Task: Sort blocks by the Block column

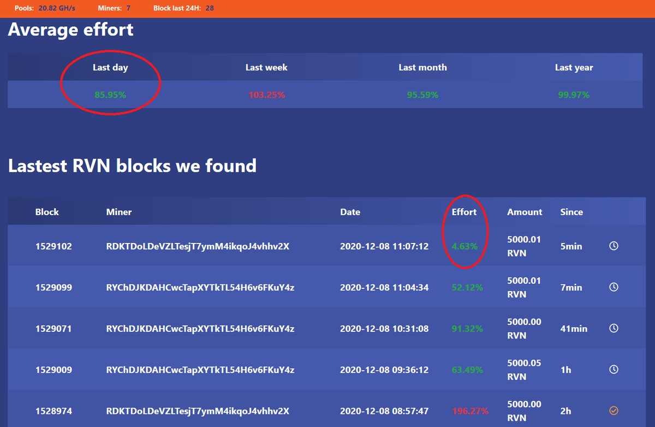Action: [48, 212]
